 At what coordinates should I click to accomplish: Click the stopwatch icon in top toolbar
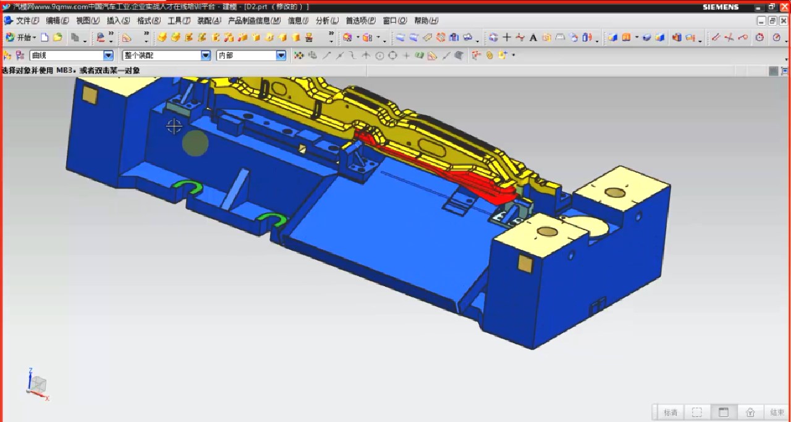click(759, 38)
